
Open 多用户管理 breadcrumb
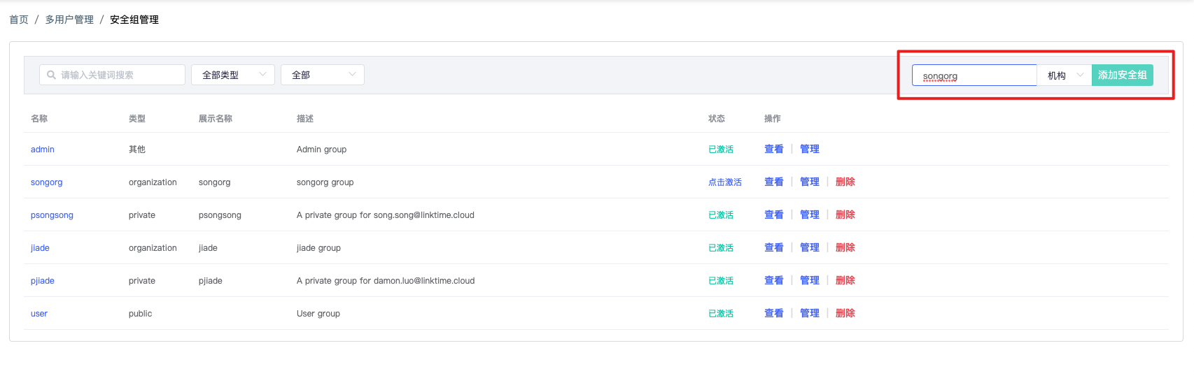tap(69, 20)
